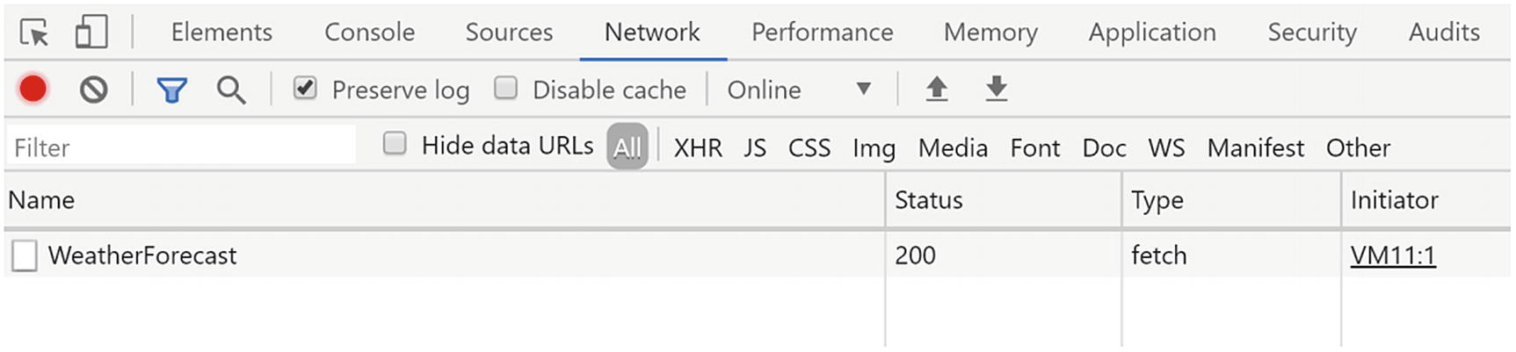1516x352 pixels.
Task: Enable the Disable cache checkbox
Action: (505, 88)
